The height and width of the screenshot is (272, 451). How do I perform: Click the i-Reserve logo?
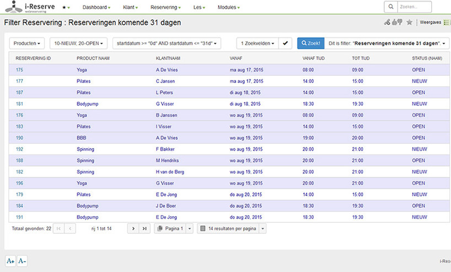(32, 7)
